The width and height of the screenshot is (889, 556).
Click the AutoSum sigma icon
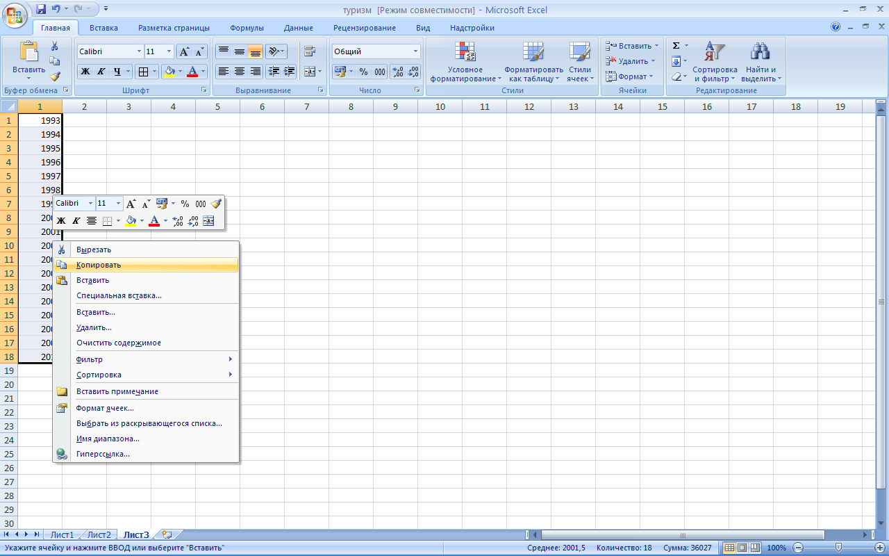point(676,46)
